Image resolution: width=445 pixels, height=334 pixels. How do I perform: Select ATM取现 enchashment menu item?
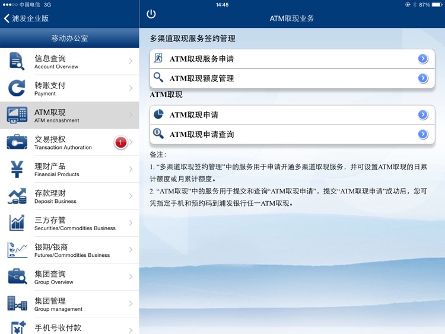(x=69, y=115)
